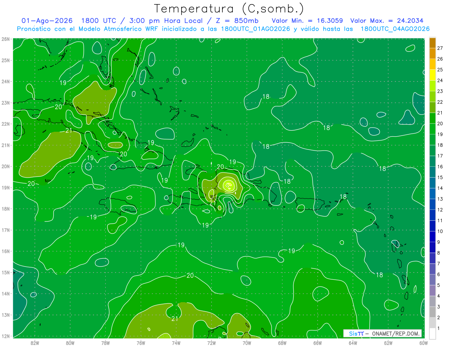Click legend value "23"

(x=440, y=91)
